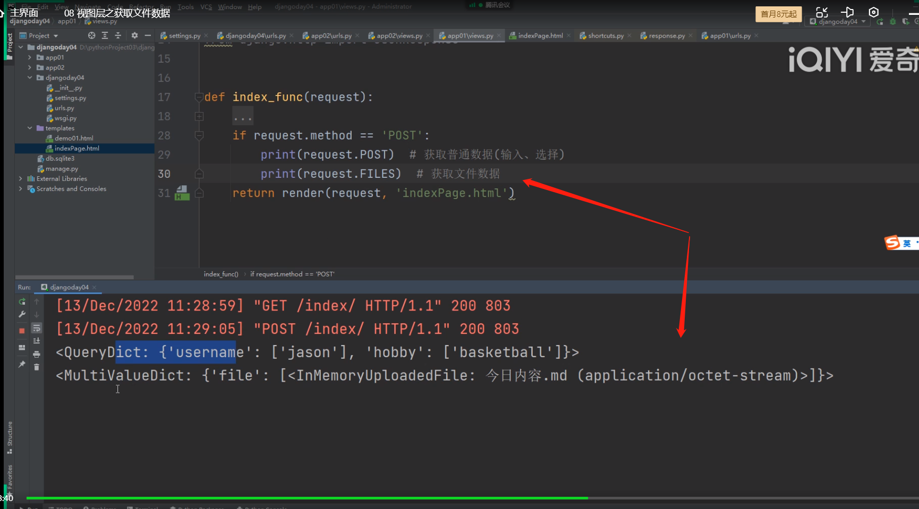Click the 首月8元起 promotion button

[x=778, y=14]
